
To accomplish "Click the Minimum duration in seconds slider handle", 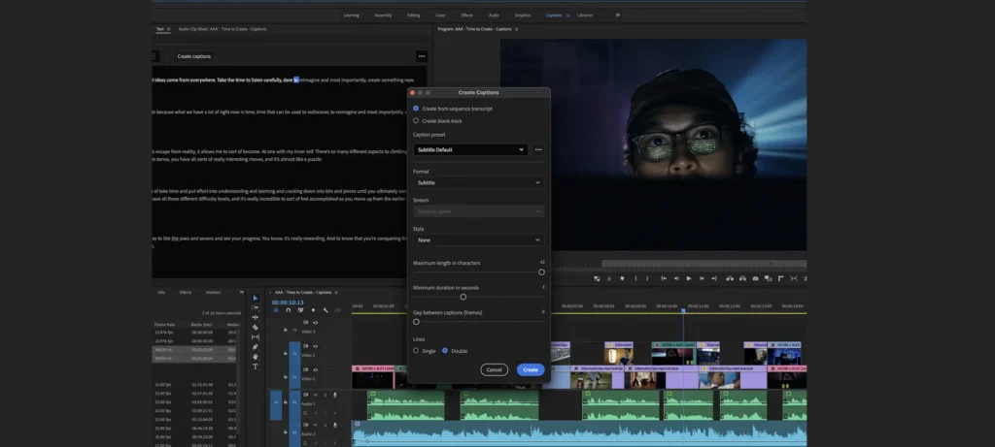I will coord(463,297).
